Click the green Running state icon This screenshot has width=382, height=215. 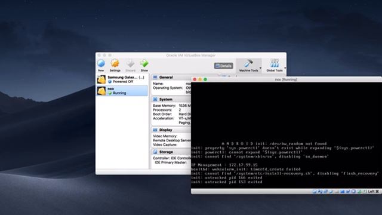(110, 93)
